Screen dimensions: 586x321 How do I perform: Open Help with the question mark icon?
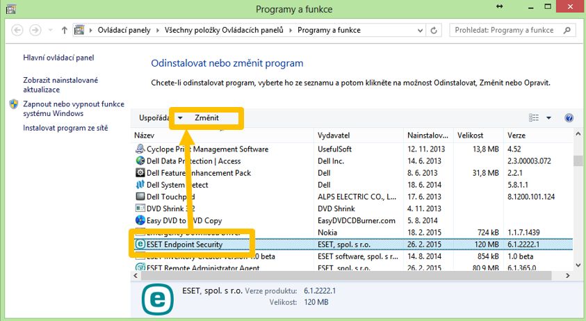click(569, 117)
